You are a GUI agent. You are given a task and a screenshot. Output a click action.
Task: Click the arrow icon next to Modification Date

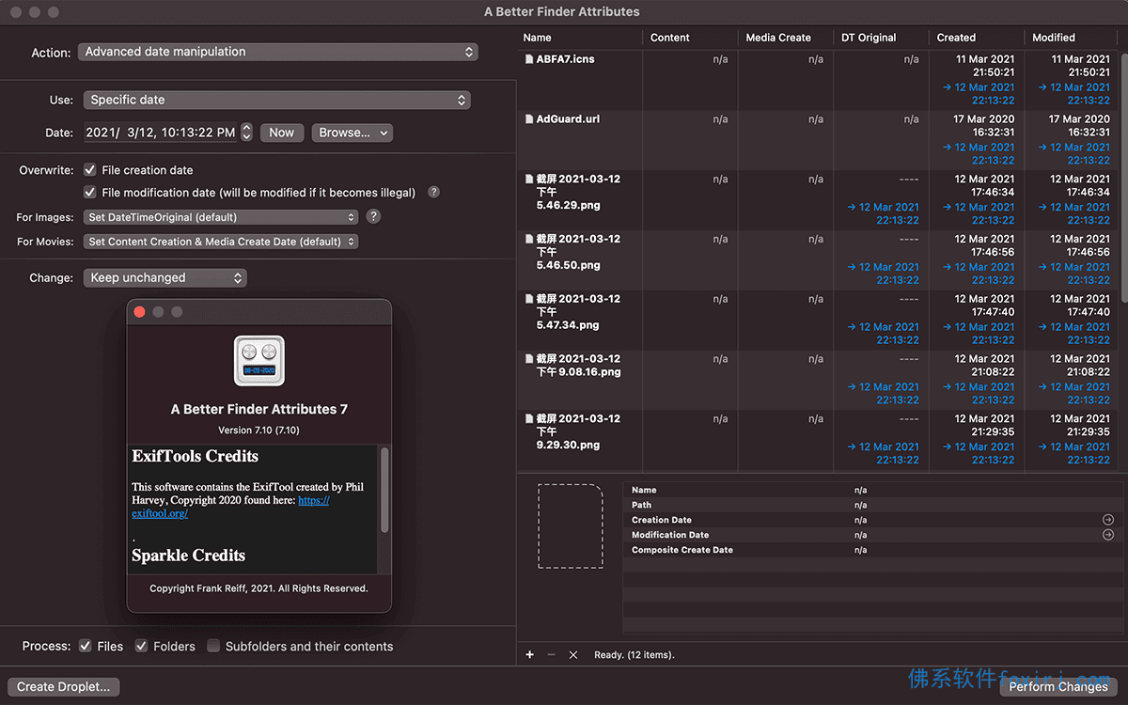[x=1107, y=535]
